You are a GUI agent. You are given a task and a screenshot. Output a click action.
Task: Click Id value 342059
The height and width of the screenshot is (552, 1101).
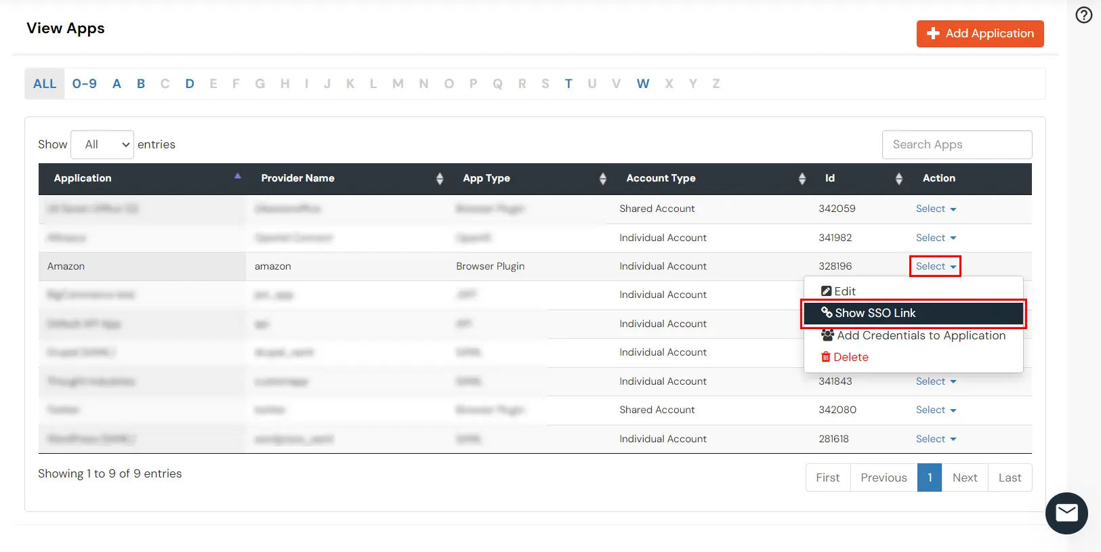point(837,209)
